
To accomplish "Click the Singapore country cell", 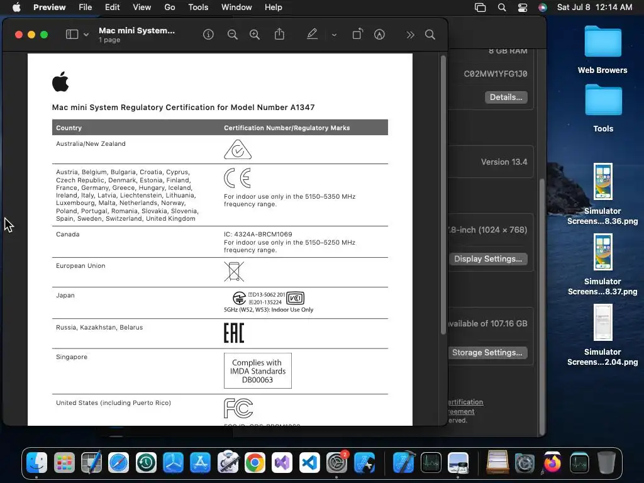I will [72, 357].
